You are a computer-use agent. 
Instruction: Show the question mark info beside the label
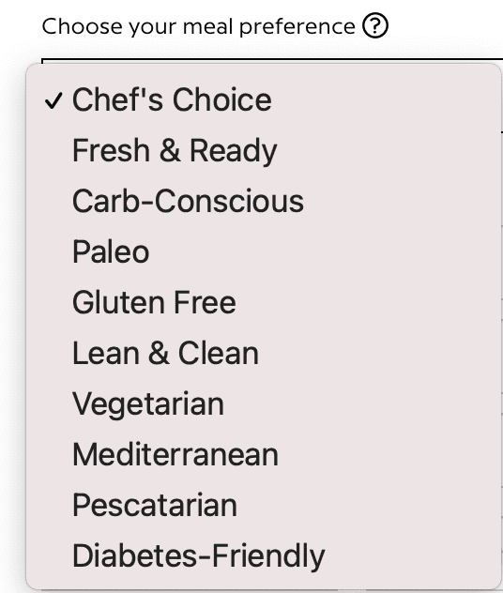pyautogui.click(x=374, y=25)
